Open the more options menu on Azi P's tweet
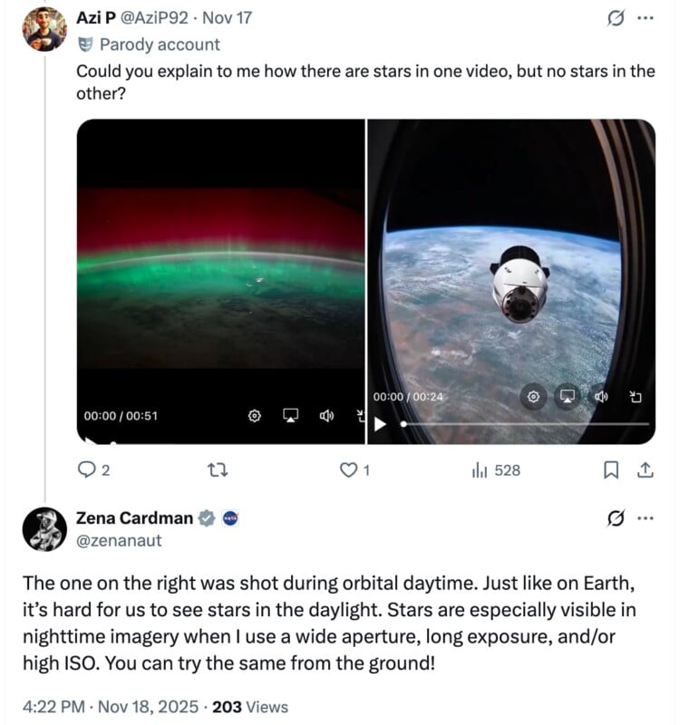The height and width of the screenshot is (725, 689). coord(644,16)
